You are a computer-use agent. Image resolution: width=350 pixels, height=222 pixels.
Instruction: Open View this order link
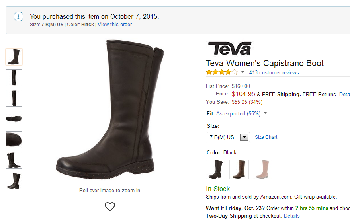[115, 25]
